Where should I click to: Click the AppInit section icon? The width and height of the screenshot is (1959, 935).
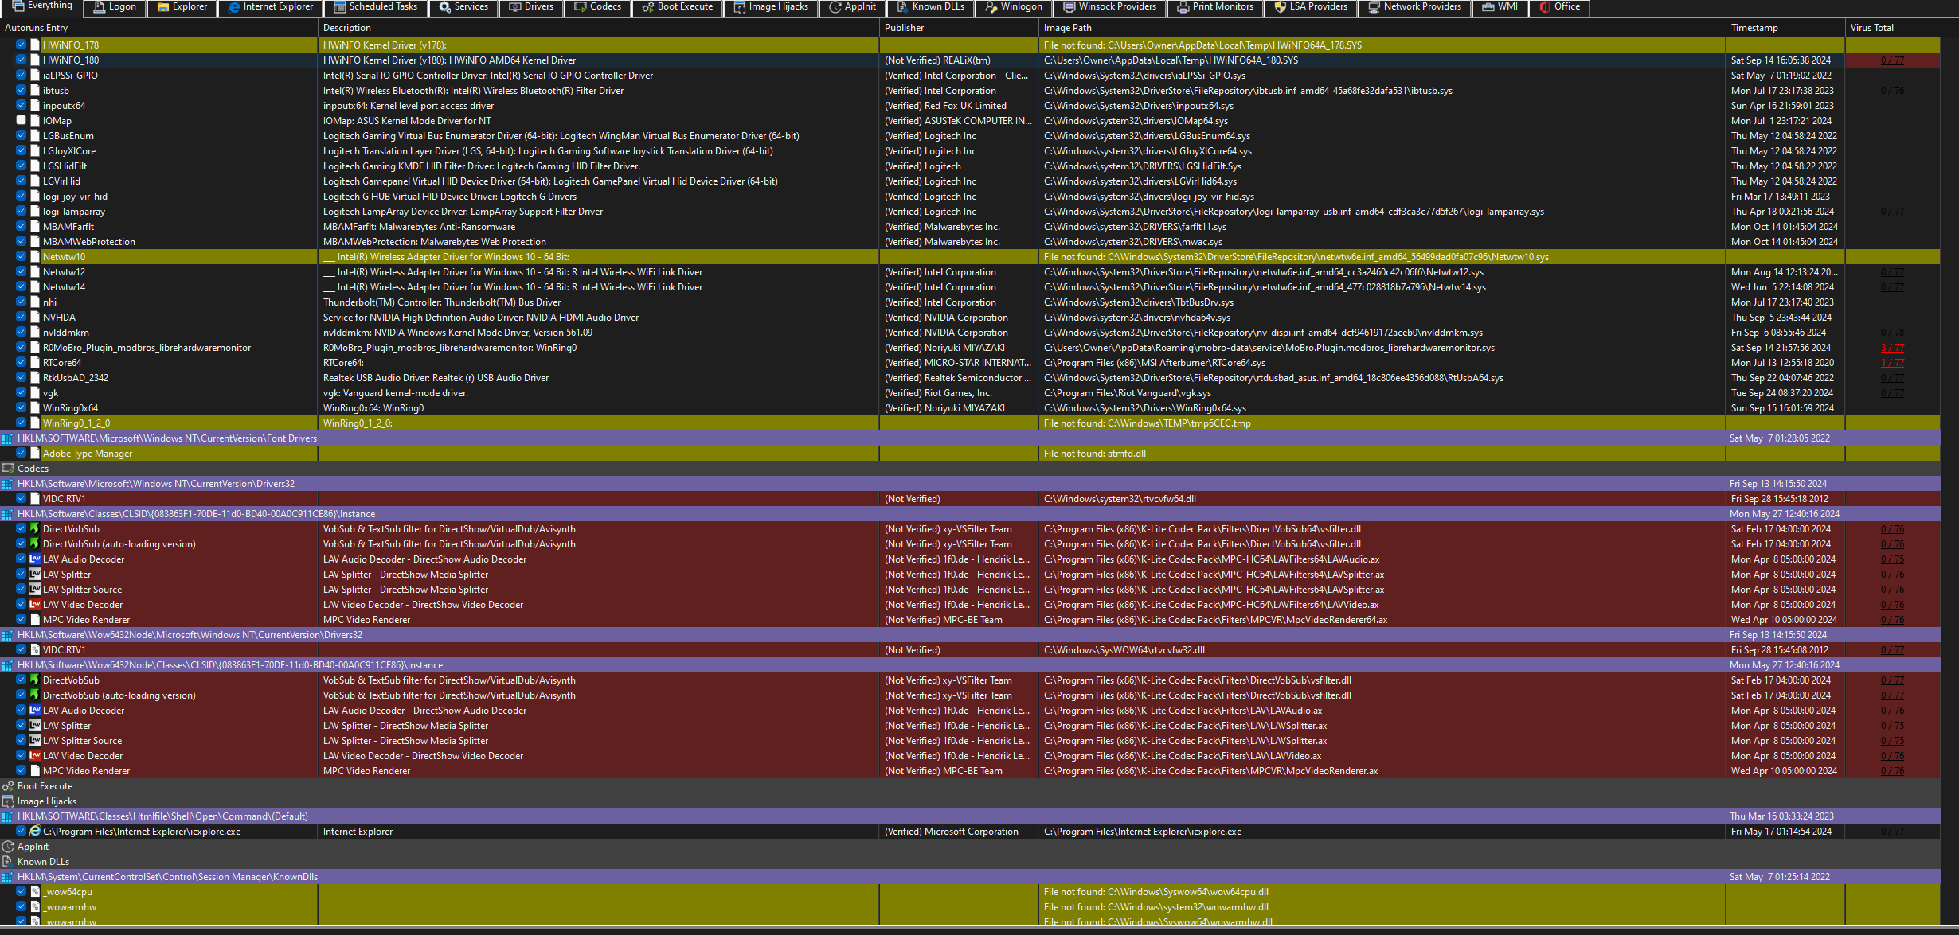(8, 846)
